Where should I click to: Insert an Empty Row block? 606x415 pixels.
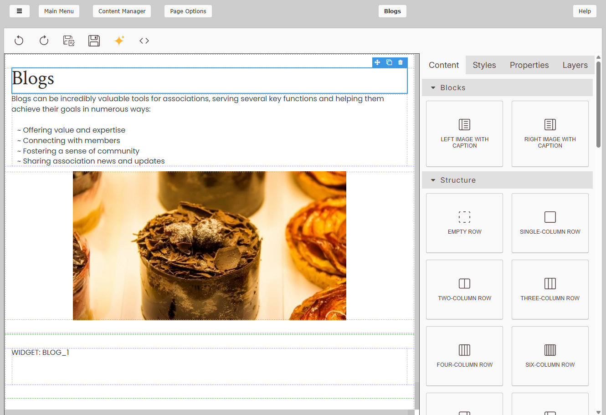point(464,223)
